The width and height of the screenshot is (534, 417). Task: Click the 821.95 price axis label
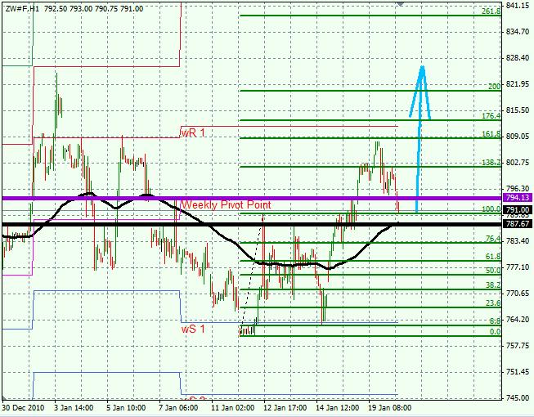[518, 83]
